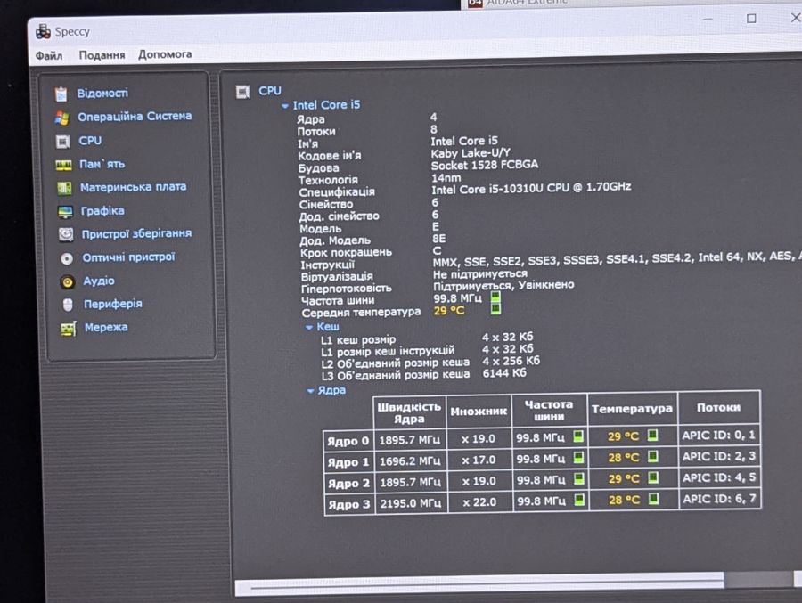Click the 1696.2 МГц core speed cell
Screen dimensions: 802x603
(x=409, y=460)
